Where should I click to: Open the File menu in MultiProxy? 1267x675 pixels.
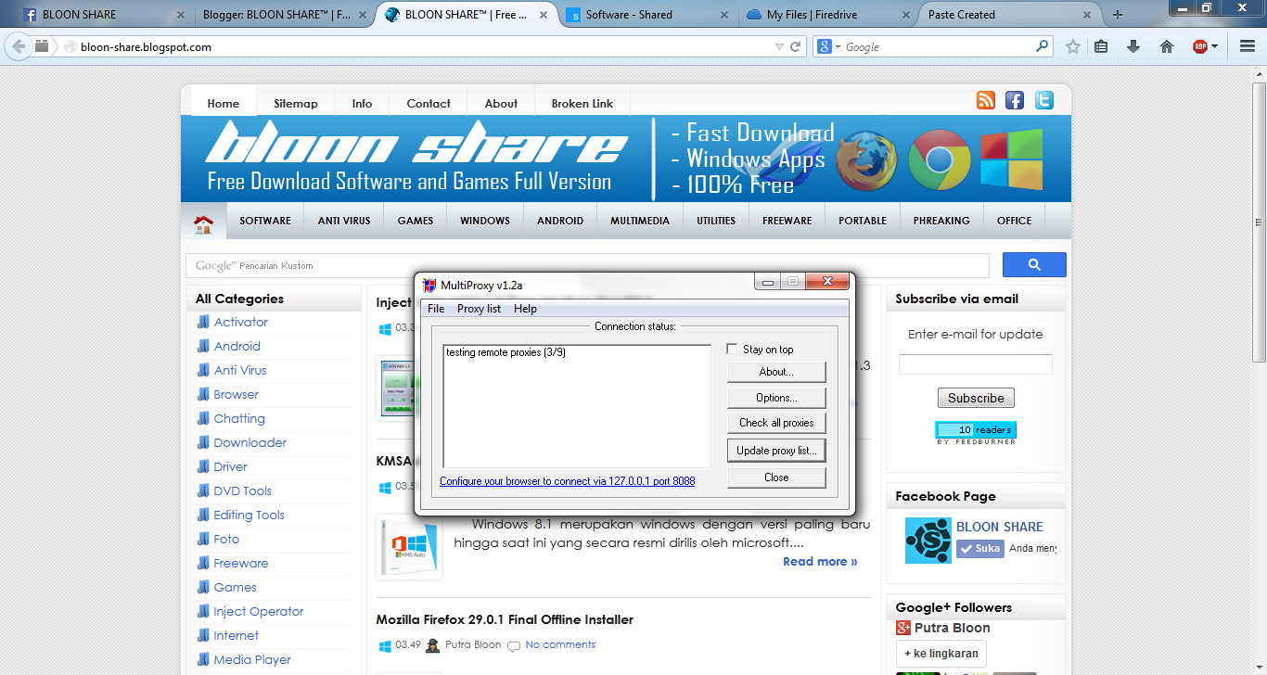pos(436,309)
